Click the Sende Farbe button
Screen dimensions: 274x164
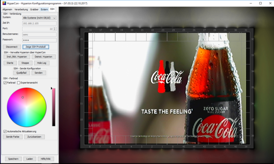click(x=13, y=137)
